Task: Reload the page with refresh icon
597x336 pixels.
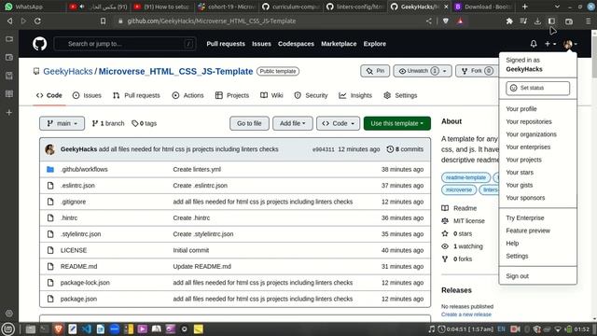Action: (x=37, y=21)
